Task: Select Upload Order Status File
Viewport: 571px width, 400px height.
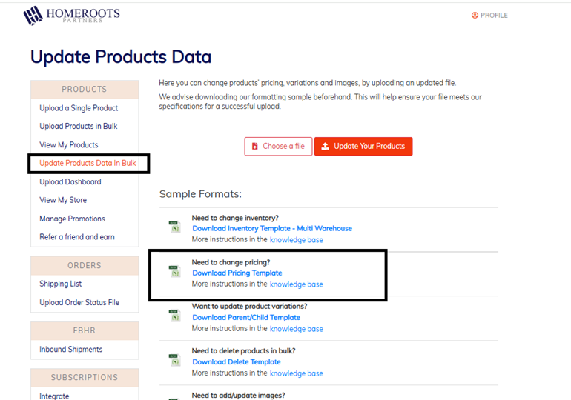Action: coord(79,303)
